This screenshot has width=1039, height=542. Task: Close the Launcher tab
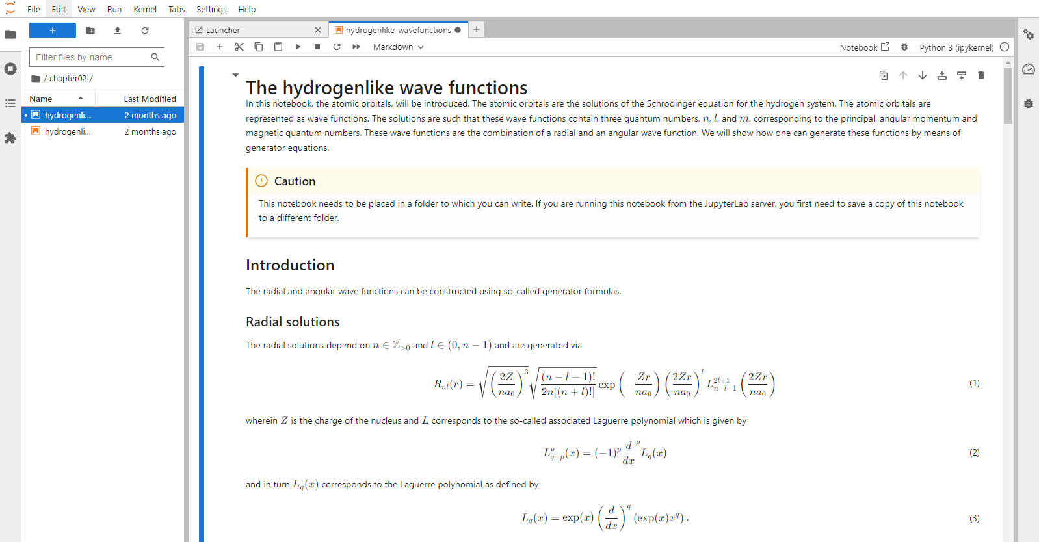tap(318, 30)
